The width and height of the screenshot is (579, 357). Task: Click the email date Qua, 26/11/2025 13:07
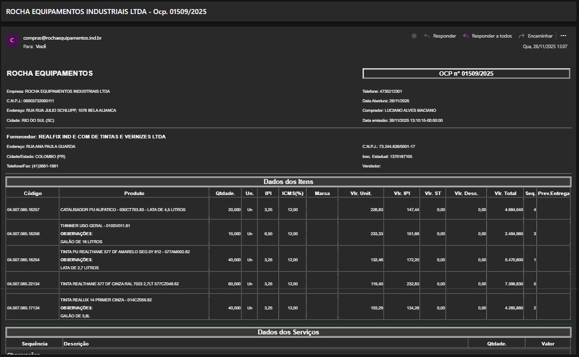coord(545,47)
